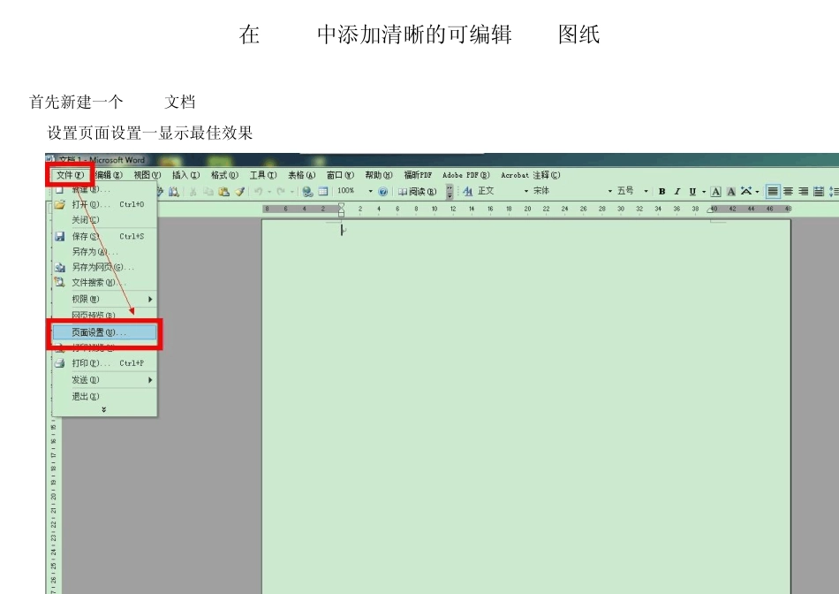
Task: Select justify text alignment
Action: pos(773,191)
